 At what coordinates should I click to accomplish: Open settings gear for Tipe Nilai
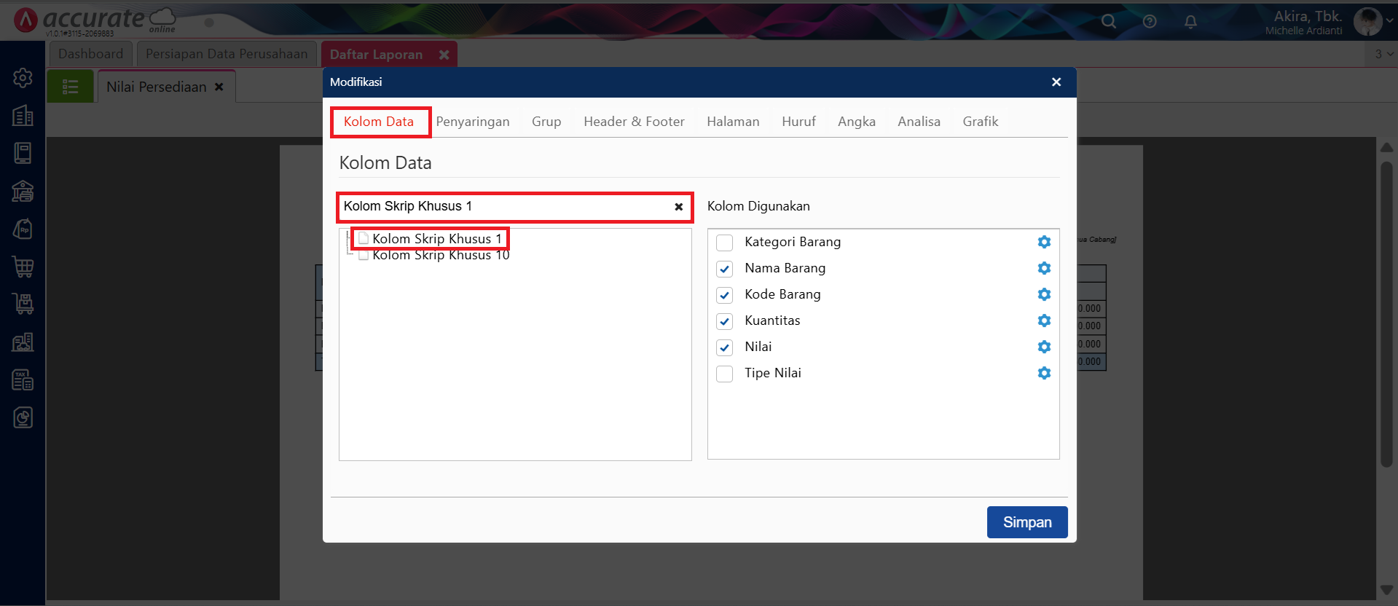1044,373
